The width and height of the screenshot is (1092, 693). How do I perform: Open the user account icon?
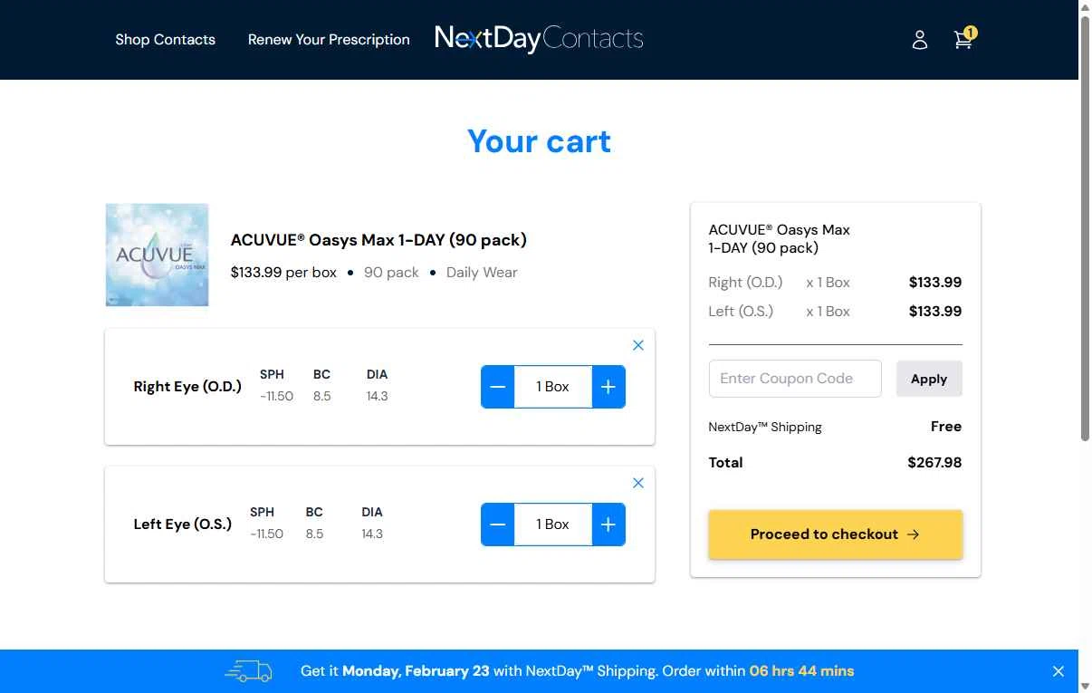click(x=920, y=40)
